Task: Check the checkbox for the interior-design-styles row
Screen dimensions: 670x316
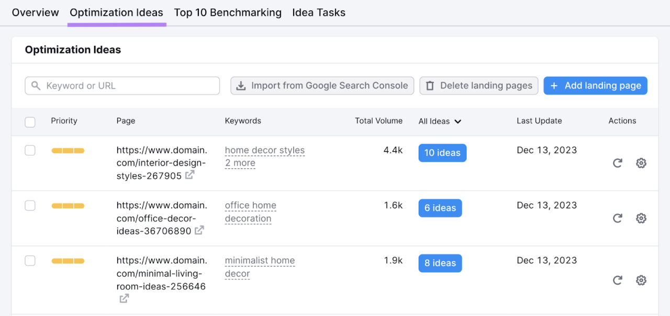Action: (x=30, y=150)
